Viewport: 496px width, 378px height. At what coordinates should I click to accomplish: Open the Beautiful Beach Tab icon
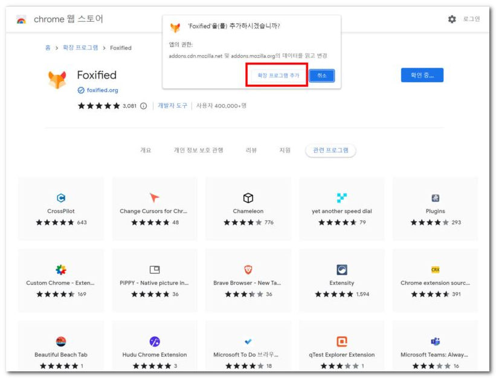coord(61,342)
